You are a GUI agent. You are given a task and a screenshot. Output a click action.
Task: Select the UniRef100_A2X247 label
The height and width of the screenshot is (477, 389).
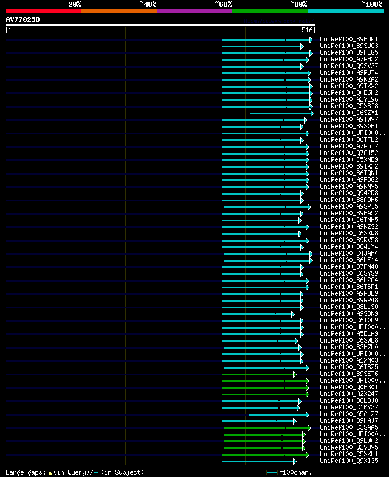tap(349, 394)
